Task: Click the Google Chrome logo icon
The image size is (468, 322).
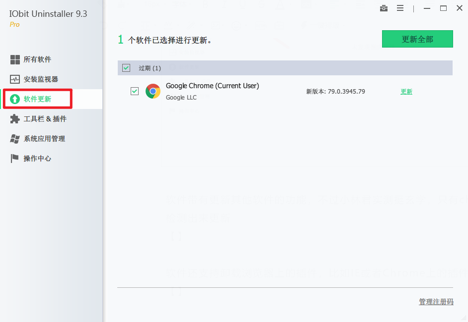Action: coord(153,91)
